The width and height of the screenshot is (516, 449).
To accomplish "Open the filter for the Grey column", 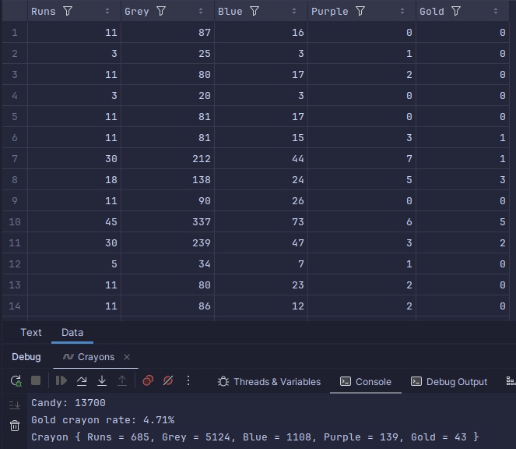I will tap(161, 12).
